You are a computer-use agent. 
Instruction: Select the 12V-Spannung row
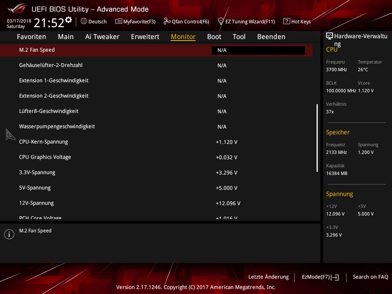36,203
